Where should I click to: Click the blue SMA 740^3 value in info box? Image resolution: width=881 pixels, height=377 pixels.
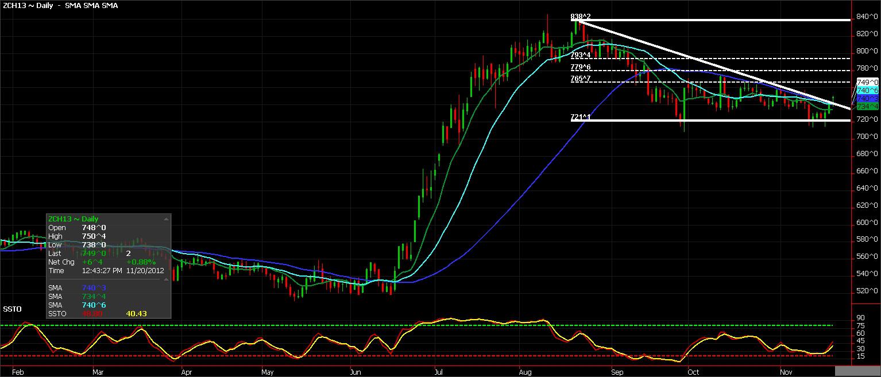pyautogui.click(x=94, y=288)
